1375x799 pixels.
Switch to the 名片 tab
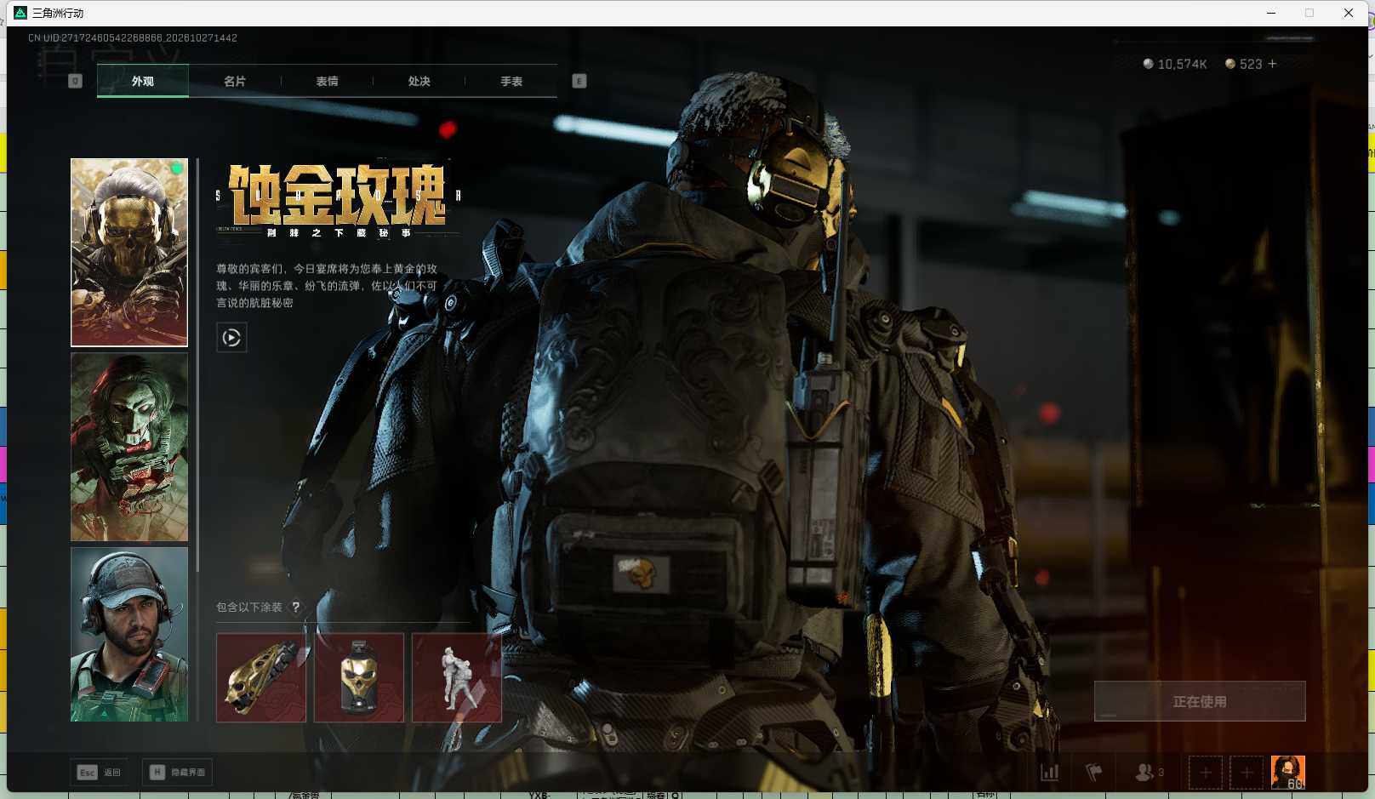[x=235, y=81]
